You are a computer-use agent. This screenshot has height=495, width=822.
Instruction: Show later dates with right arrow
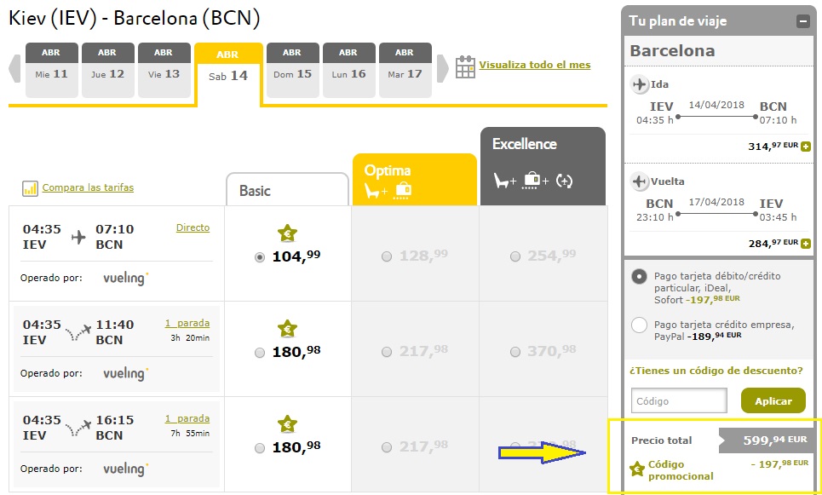(442, 67)
